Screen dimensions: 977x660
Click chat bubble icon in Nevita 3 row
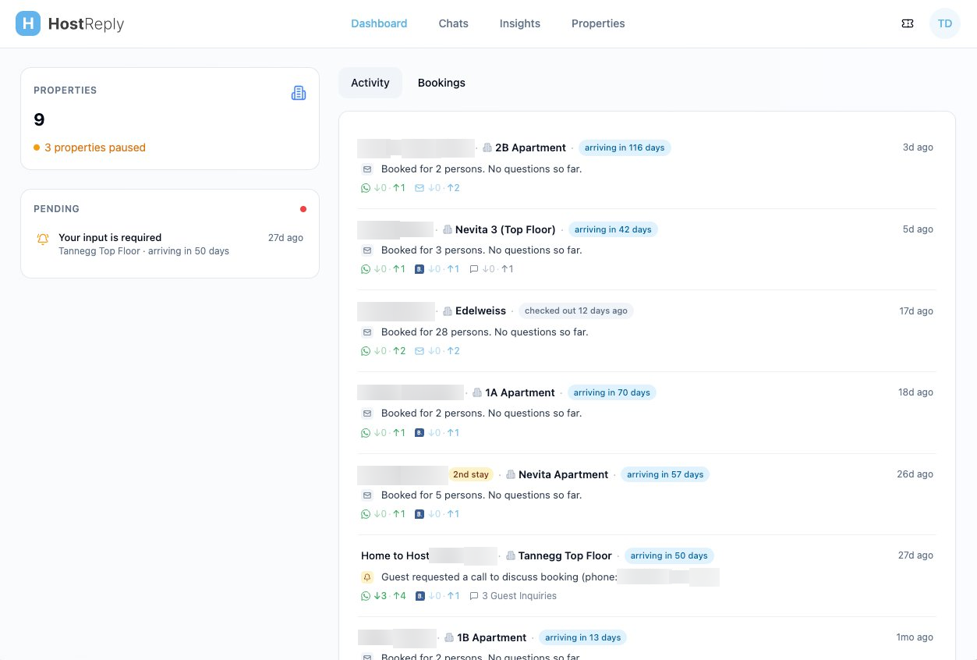pos(474,269)
